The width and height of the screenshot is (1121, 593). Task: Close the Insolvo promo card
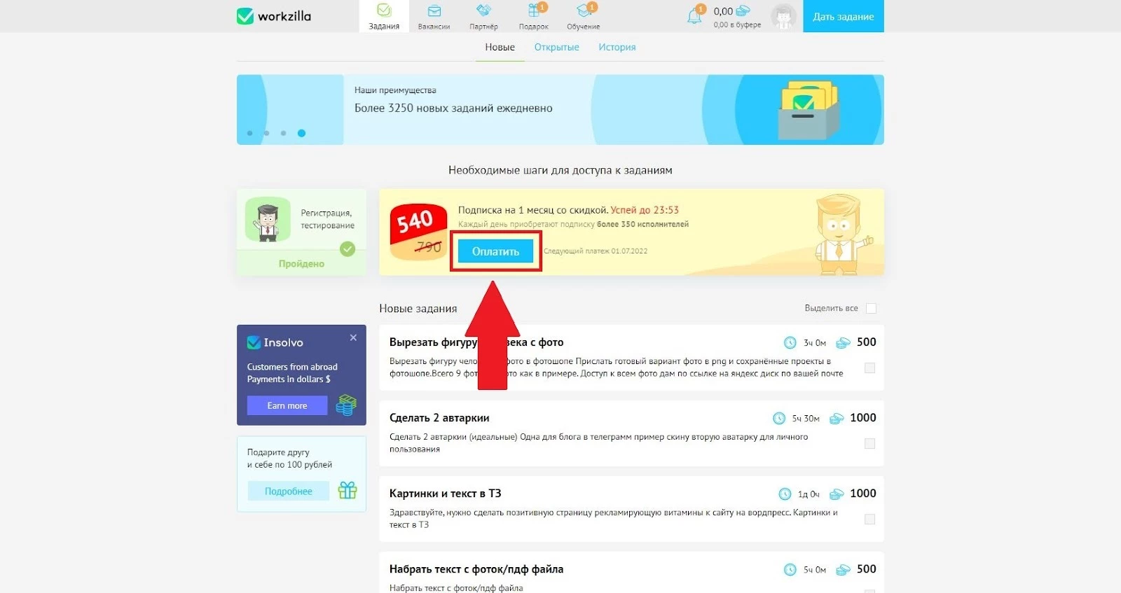(x=353, y=337)
